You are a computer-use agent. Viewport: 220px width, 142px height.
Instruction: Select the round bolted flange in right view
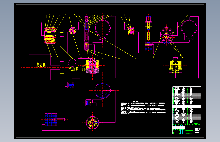pyautogui.click(x=166, y=35)
